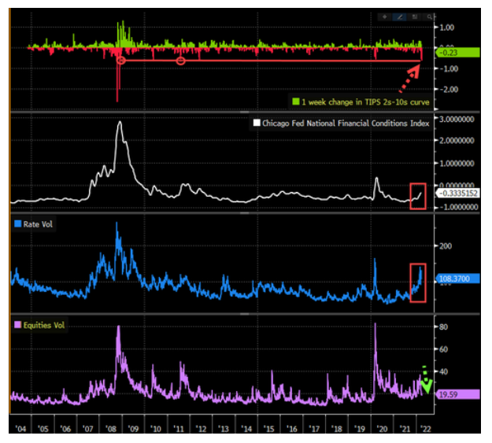Click the '04 year label on time axis
492x443 pixels.
[20, 429]
